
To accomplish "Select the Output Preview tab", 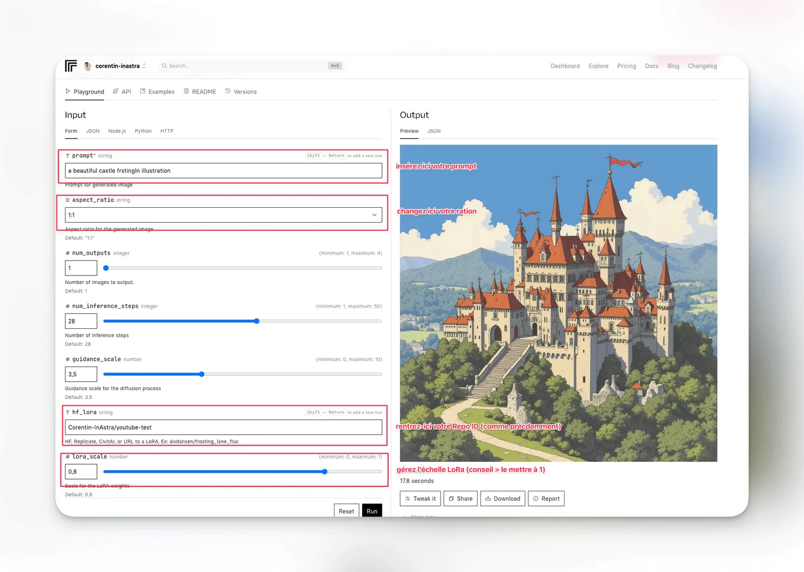I will [x=409, y=131].
